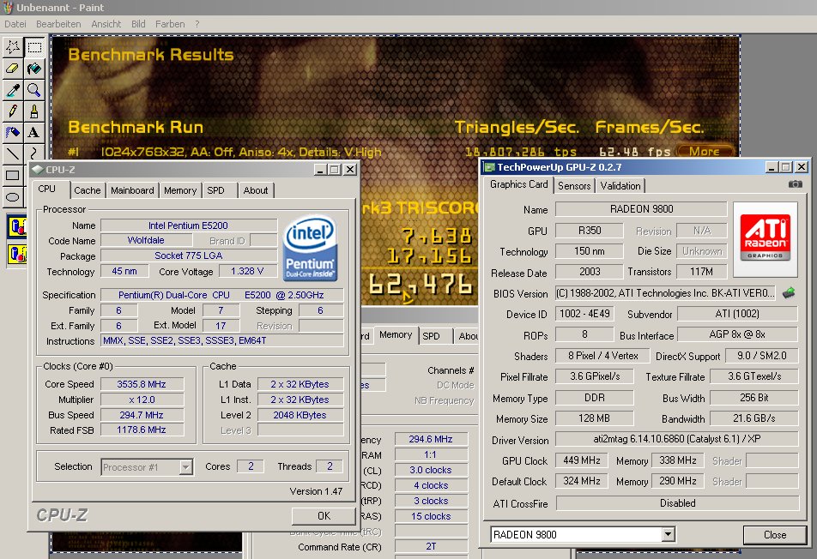Open the ? help menu
The height and width of the screenshot is (559, 817).
click(197, 24)
